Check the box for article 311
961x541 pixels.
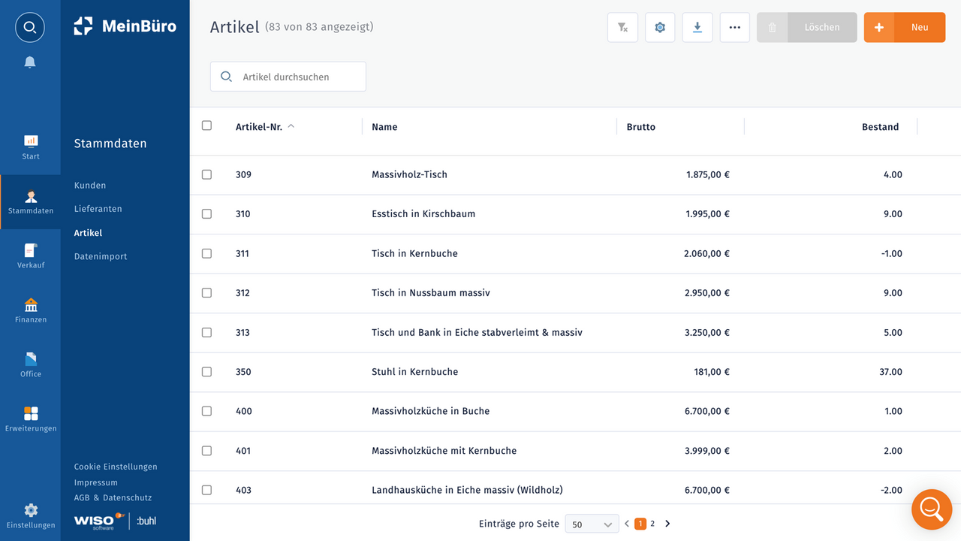[x=207, y=253]
